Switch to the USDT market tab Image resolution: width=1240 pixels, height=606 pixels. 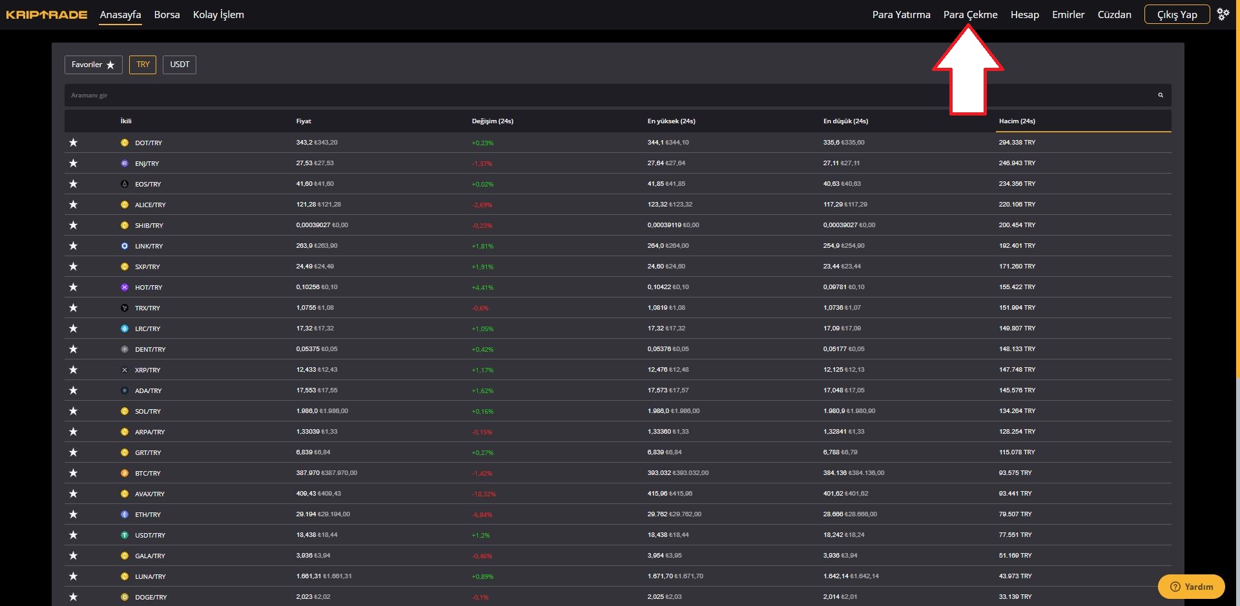180,65
